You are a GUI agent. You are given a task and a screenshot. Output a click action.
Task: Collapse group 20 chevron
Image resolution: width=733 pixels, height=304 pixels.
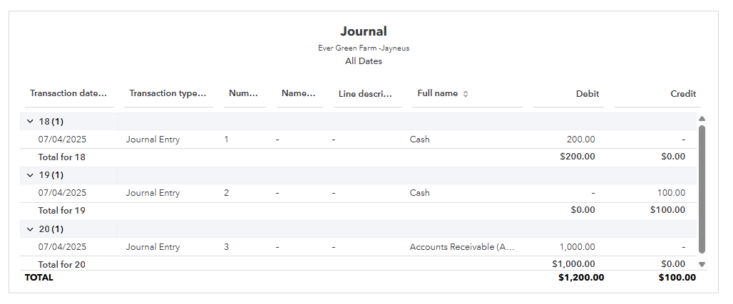(x=31, y=229)
